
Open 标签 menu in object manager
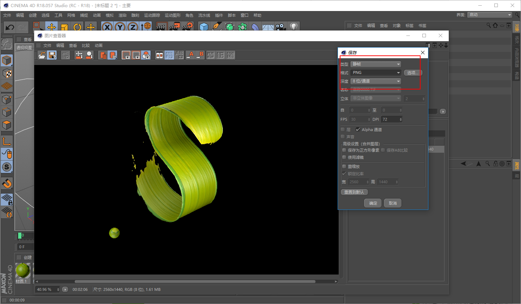tap(410, 26)
